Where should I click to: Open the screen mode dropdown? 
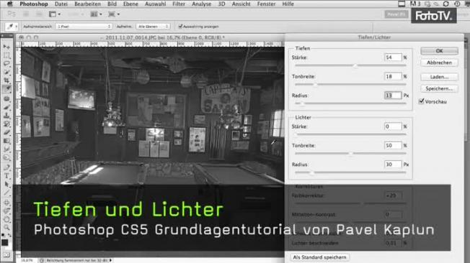coord(114,14)
